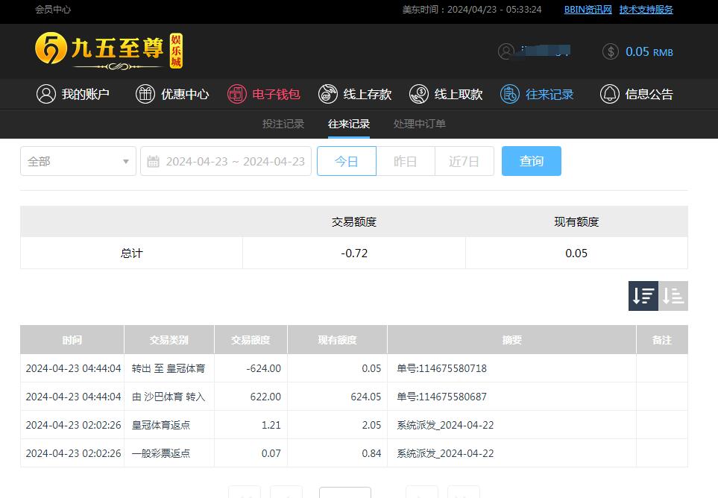Select the 今日 date filter

347,161
